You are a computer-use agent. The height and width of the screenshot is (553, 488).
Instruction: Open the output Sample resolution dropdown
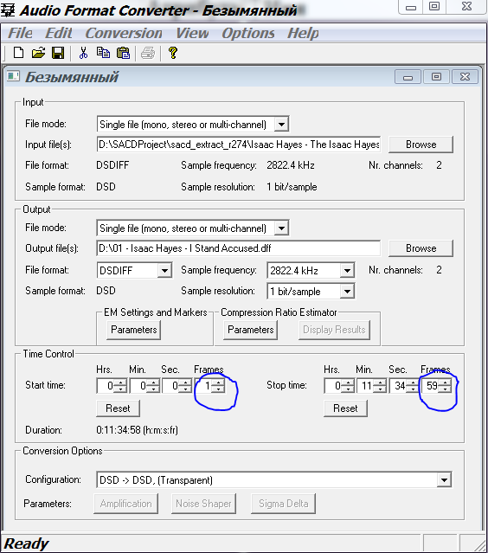click(347, 292)
